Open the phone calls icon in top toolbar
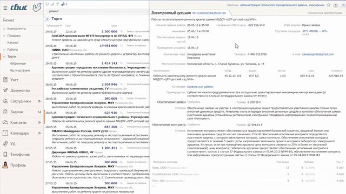Viewport: 346px width, 194px height. pos(52,4)
